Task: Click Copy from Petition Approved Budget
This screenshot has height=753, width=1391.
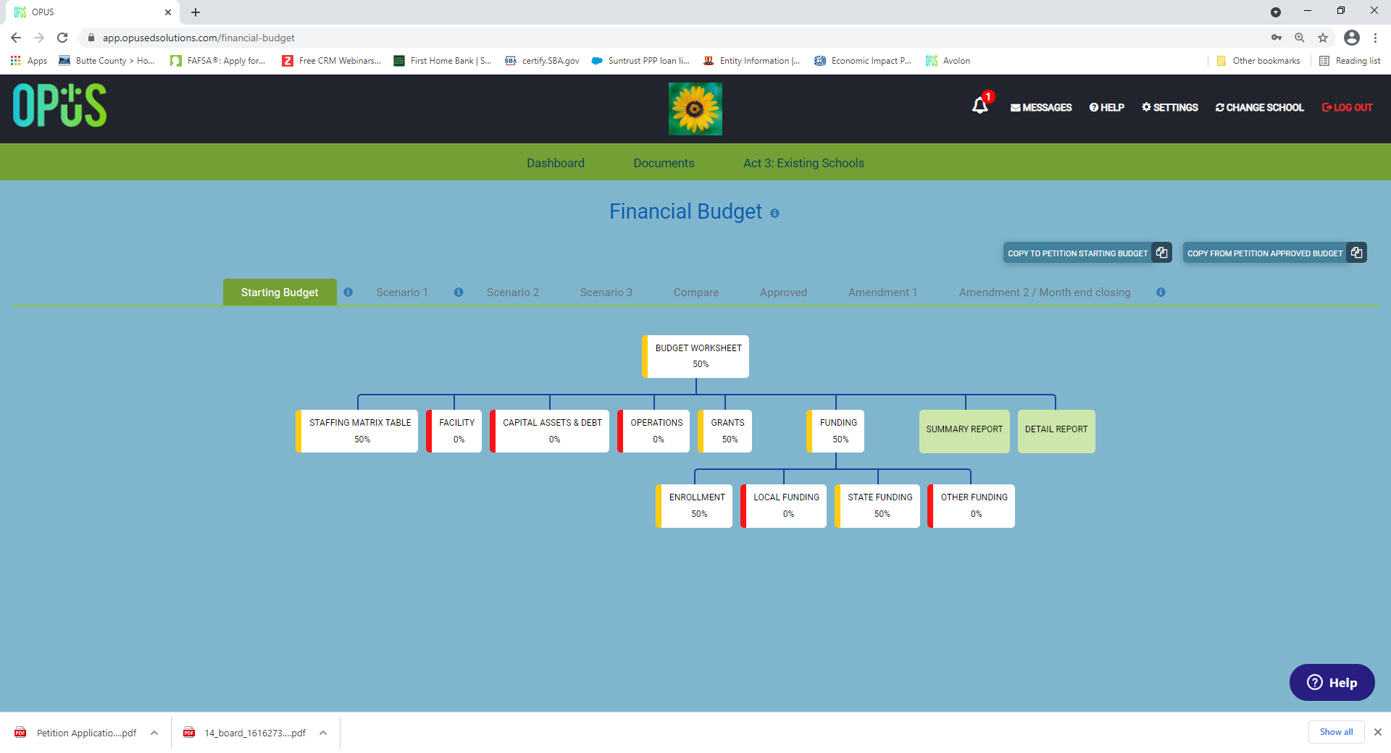Action: (1274, 253)
